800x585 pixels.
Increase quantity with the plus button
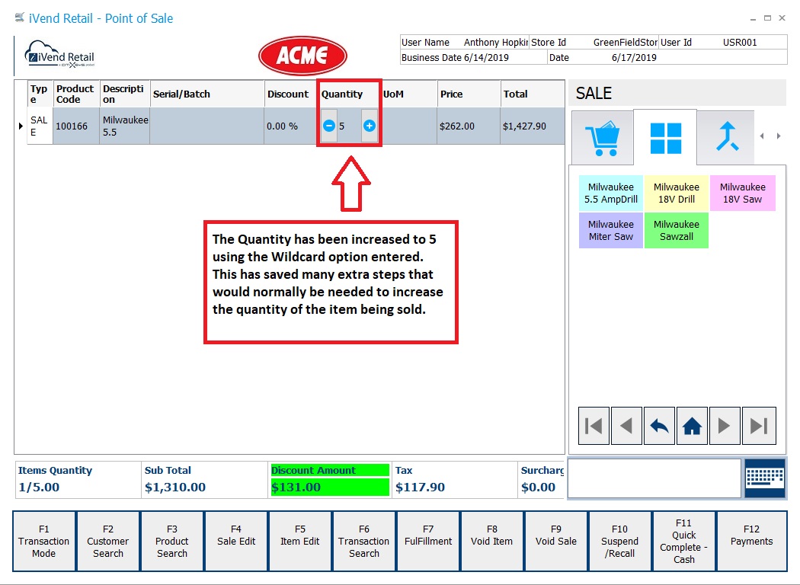tap(370, 126)
